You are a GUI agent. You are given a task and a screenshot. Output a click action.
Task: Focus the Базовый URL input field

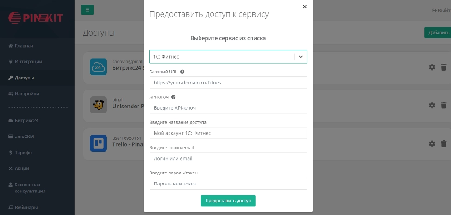(228, 82)
